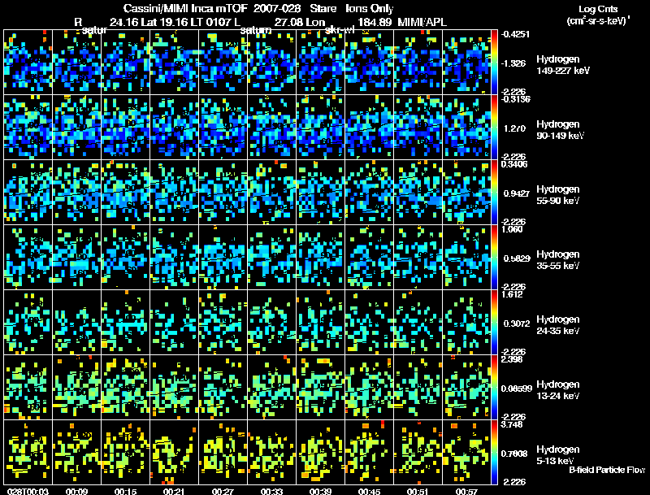Select the '00:51' time label

[418, 491]
